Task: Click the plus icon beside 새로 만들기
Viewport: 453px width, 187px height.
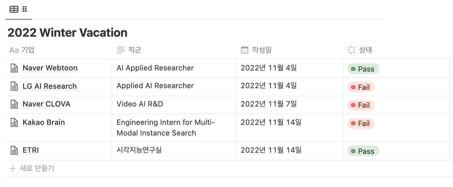Action: 12,169
